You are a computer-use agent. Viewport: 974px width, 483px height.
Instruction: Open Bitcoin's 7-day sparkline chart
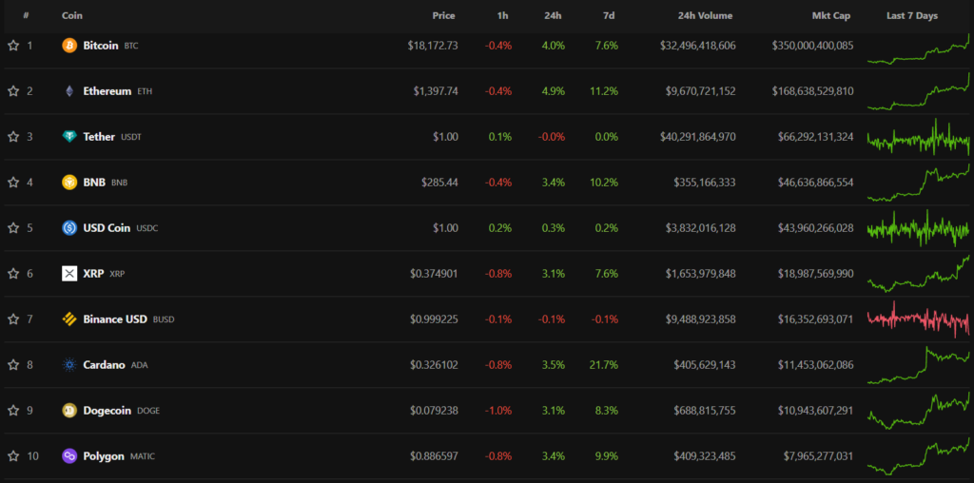(918, 48)
